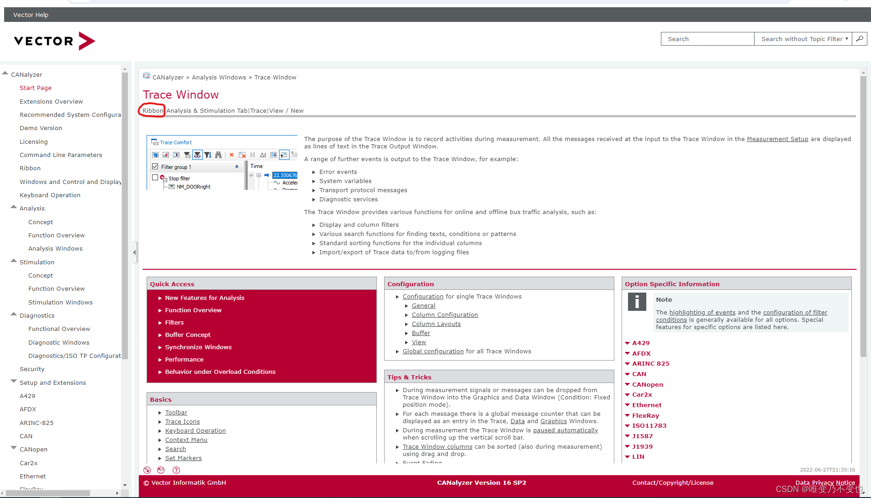Open Performance quick access link
Image resolution: width=871 pixels, height=498 pixels.
click(184, 359)
